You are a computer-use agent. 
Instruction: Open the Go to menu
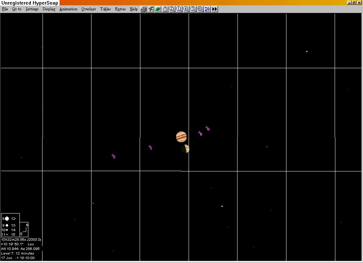coord(17,9)
